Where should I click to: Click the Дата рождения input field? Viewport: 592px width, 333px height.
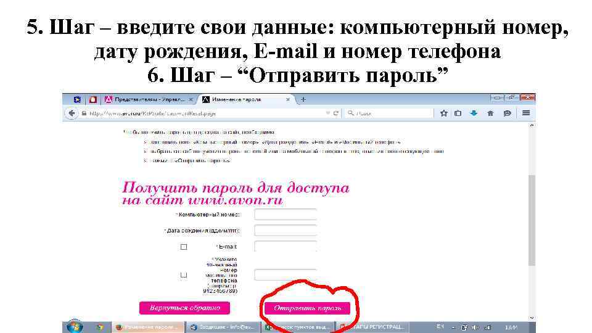pyautogui.click(x=286, y=230)
